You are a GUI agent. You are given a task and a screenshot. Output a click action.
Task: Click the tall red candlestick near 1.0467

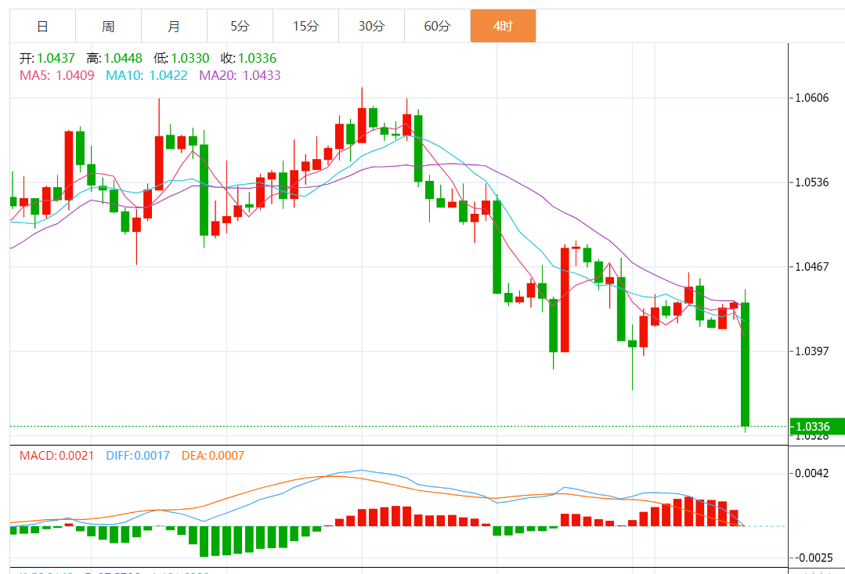coord(565,300)
